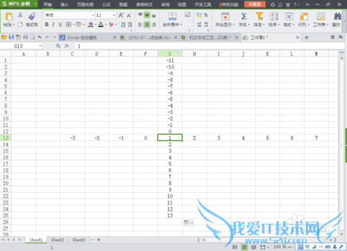Expand the Paste options dropdown arrow
Image resolution: width=347 pixels, height=251 pixels.
click(x=14, y=24)
